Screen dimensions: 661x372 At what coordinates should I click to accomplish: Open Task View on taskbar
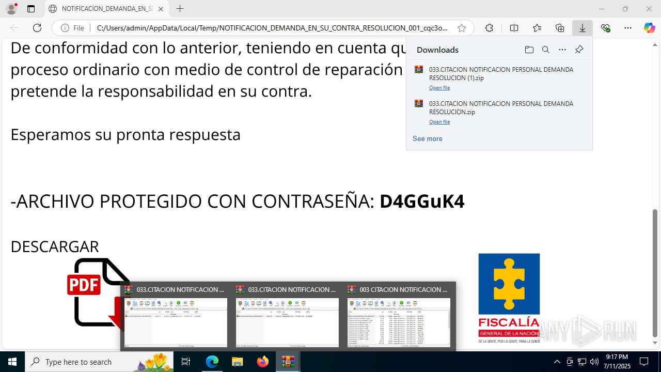click(x=186, y=362)
